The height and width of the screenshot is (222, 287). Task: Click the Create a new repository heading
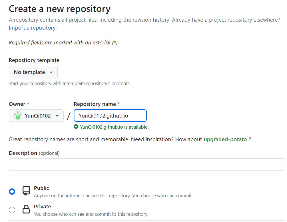(59, 9)
